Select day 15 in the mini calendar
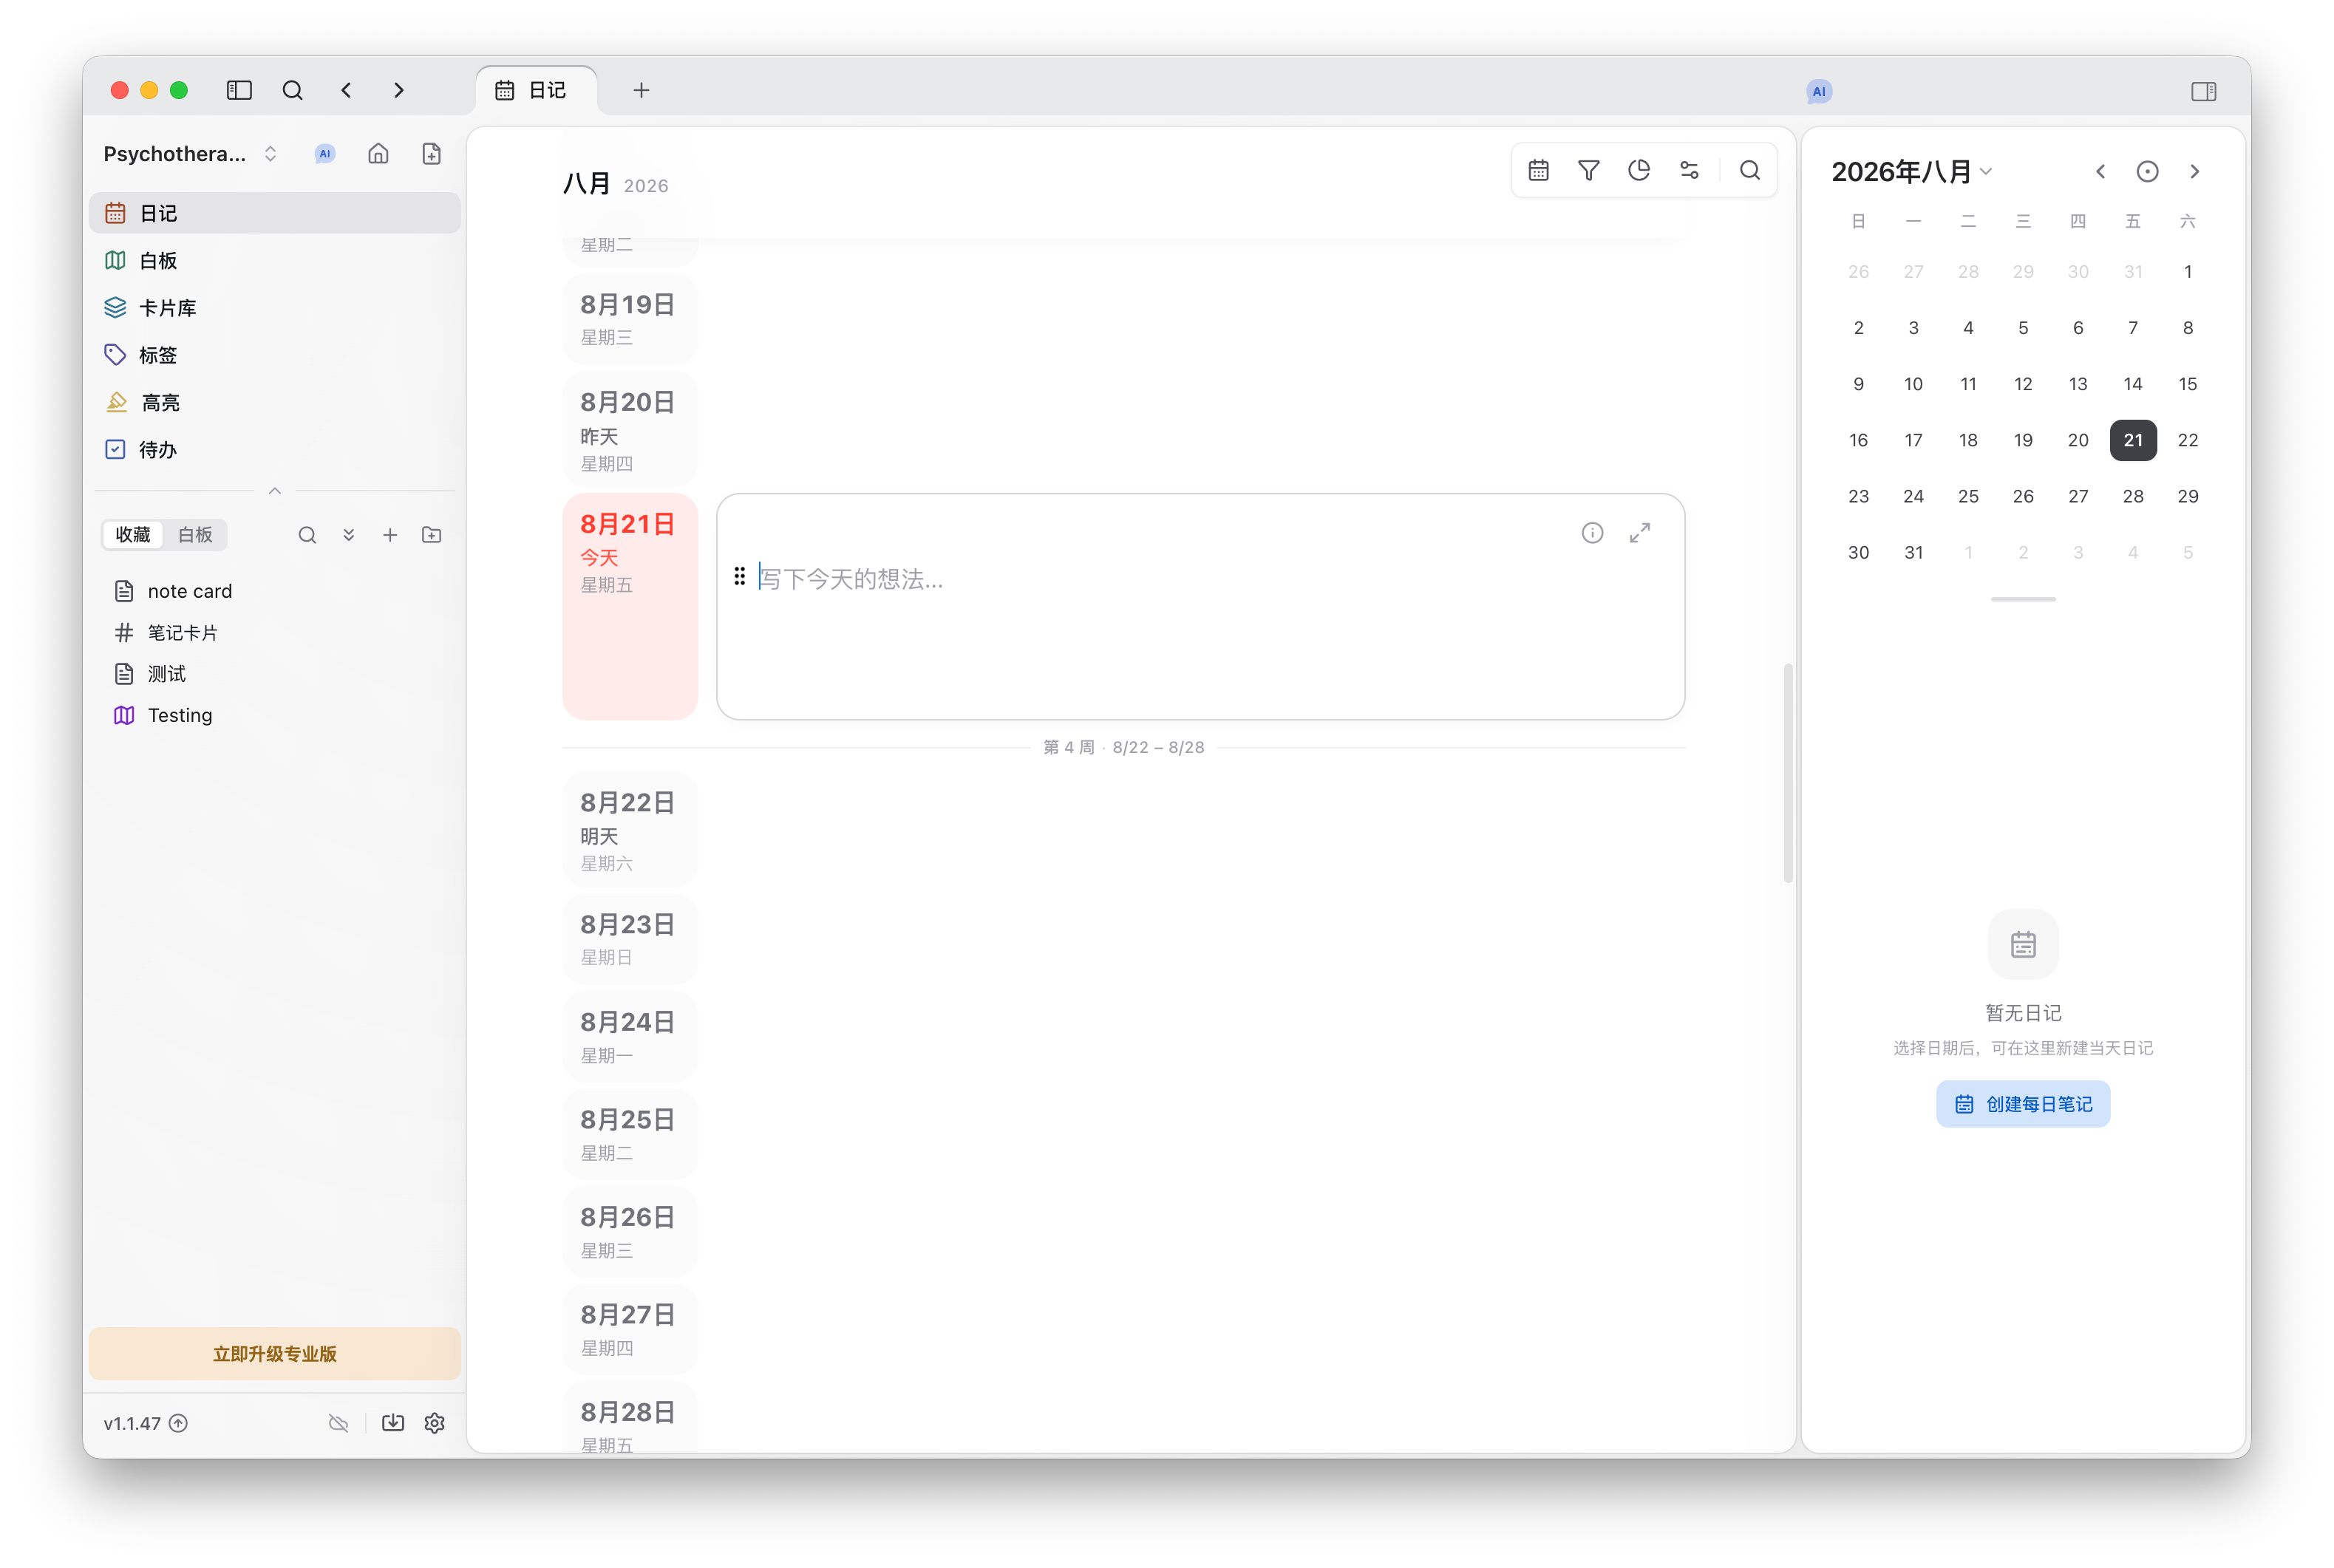This screenshot has height=1568, width=2334. tap(2187, 384)
